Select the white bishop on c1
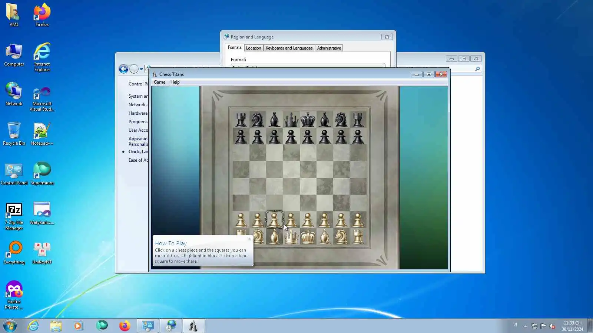This screenshot has width=593, height=333. click(274, 237)
